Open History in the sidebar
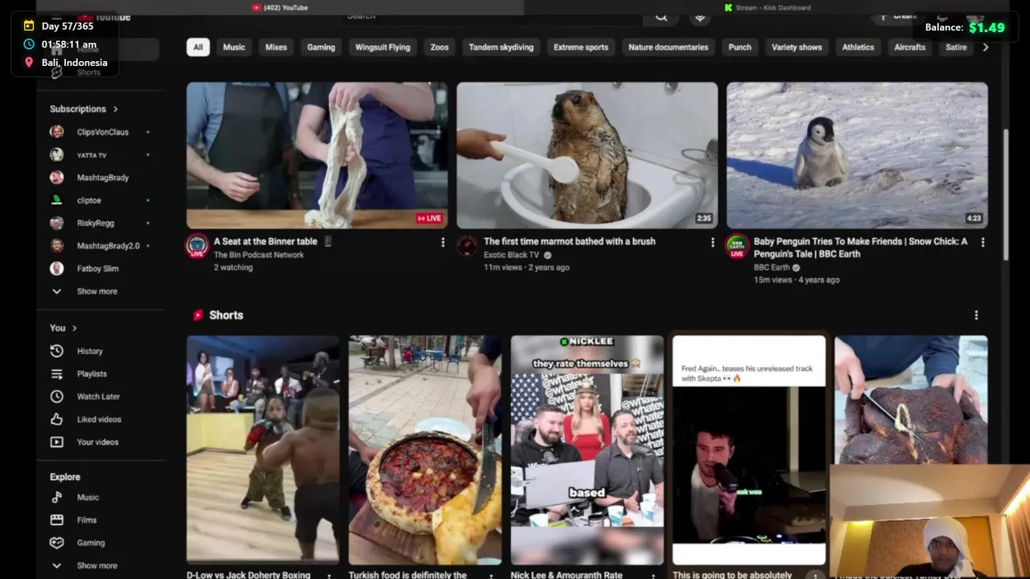 [89, 351]
